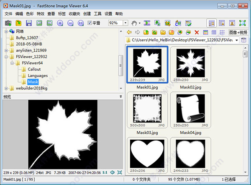The image size is (251, 185).
Task: Expand the webuilder2018kg folder node
Action: coord(6,89)
